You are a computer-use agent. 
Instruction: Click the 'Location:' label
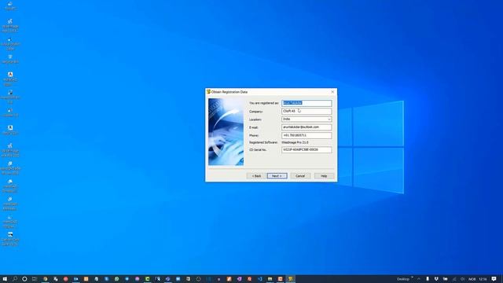255,119
